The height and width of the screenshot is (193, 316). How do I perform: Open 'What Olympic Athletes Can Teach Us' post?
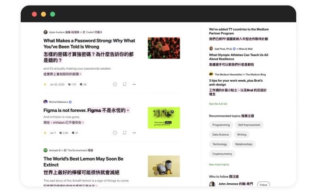click(x=238, y=57)
